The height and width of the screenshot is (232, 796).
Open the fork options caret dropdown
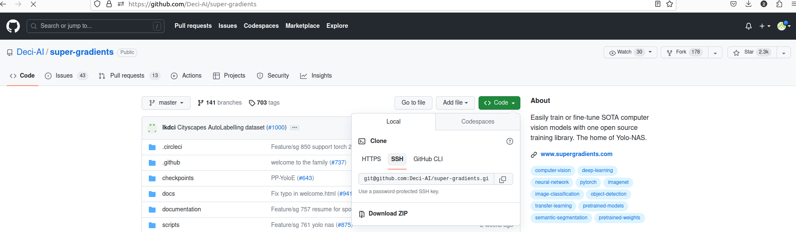click(x=715, y=53)
